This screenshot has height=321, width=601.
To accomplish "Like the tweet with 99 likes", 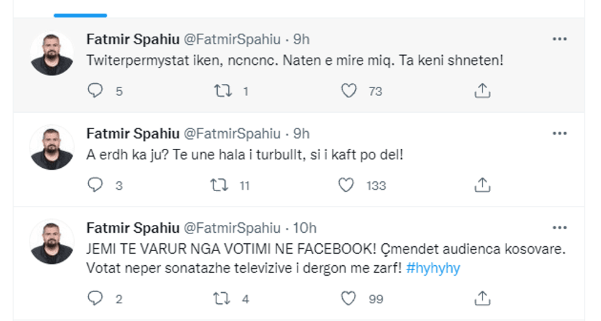I will click(349, 298).
